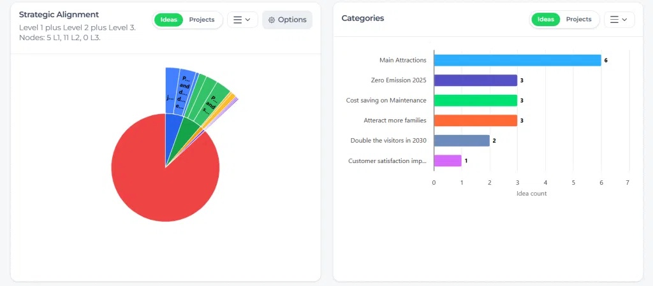This screenshot has height=286, width=653.
Task: Click the inner dark blue pie slice
Action: [x=172, y=133]
